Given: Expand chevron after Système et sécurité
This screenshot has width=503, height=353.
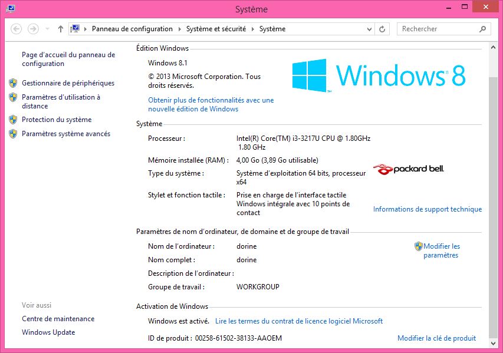Looking at the screenshot, I should [x=253, y=29].
